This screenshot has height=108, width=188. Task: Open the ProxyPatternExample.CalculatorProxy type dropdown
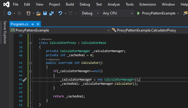point(149,30)
